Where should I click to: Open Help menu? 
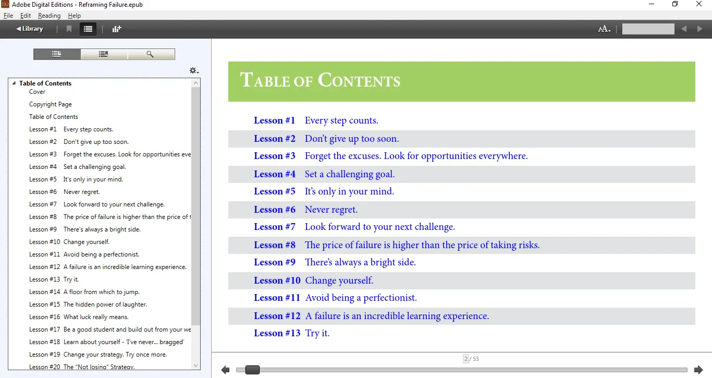click(x=74, y=16)
